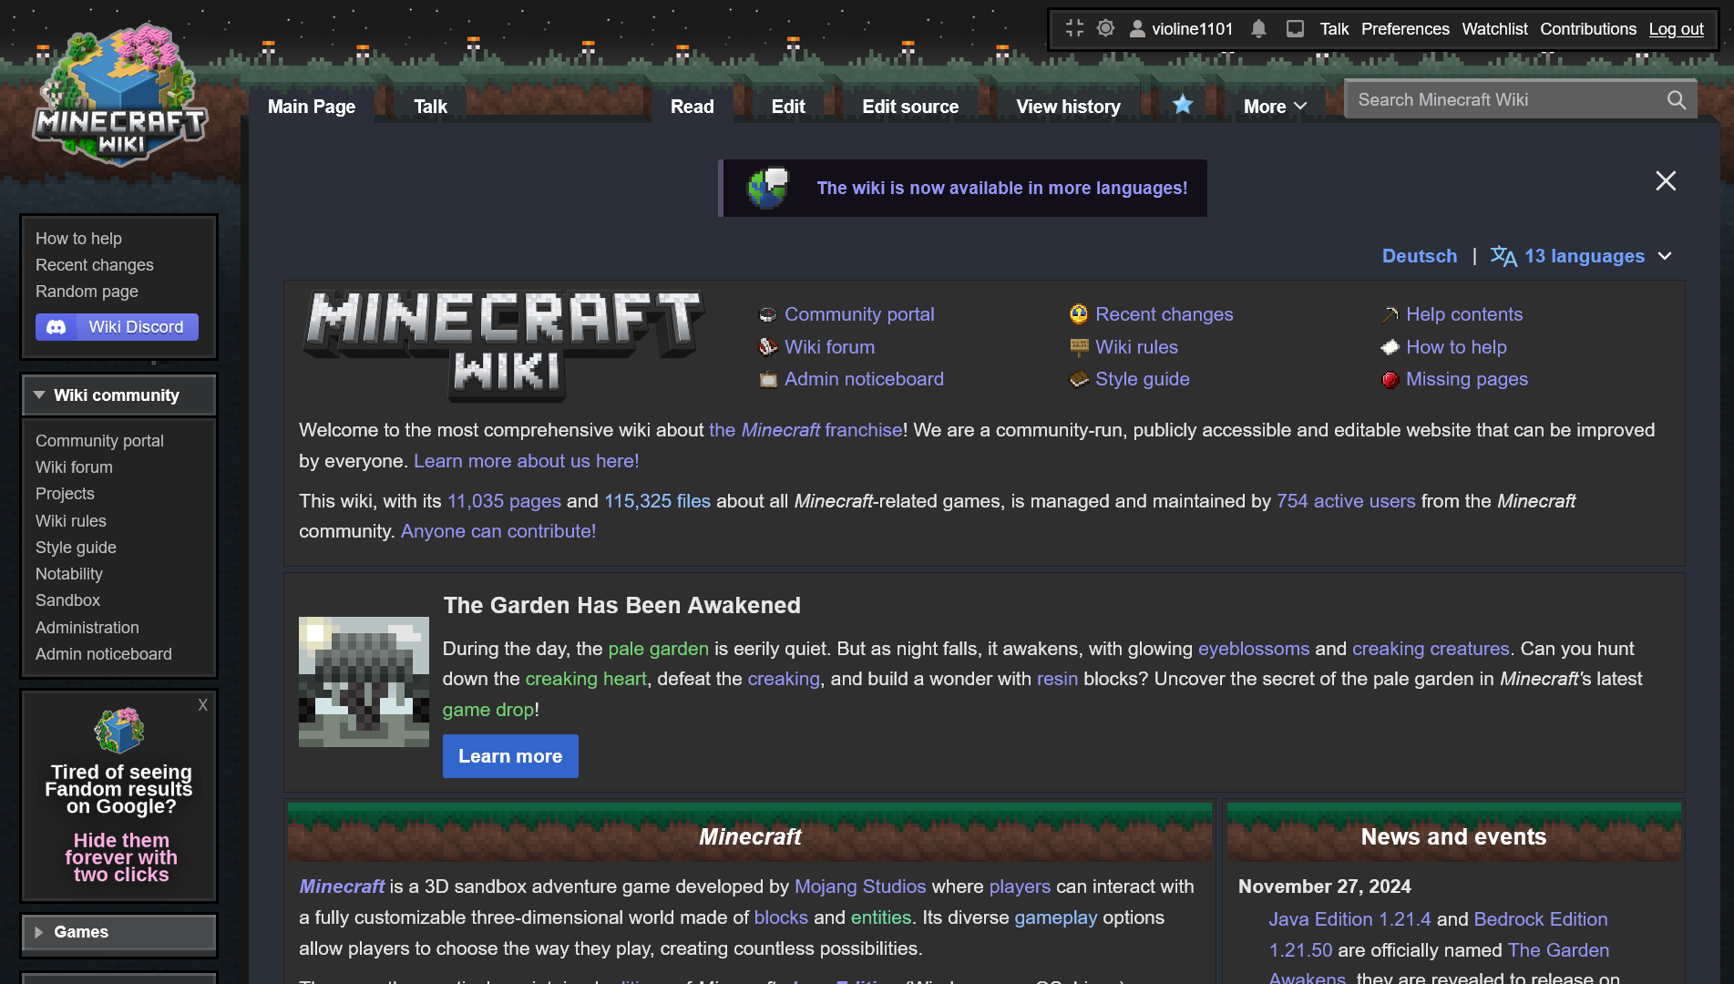This screenshot has height=984, width=1734.
Task: Click the Community portal icon
Action: point(768,315)
